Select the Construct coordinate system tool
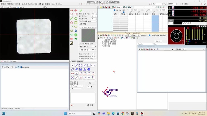The height and width of the screenshot is (116, 207). [93, 78]
